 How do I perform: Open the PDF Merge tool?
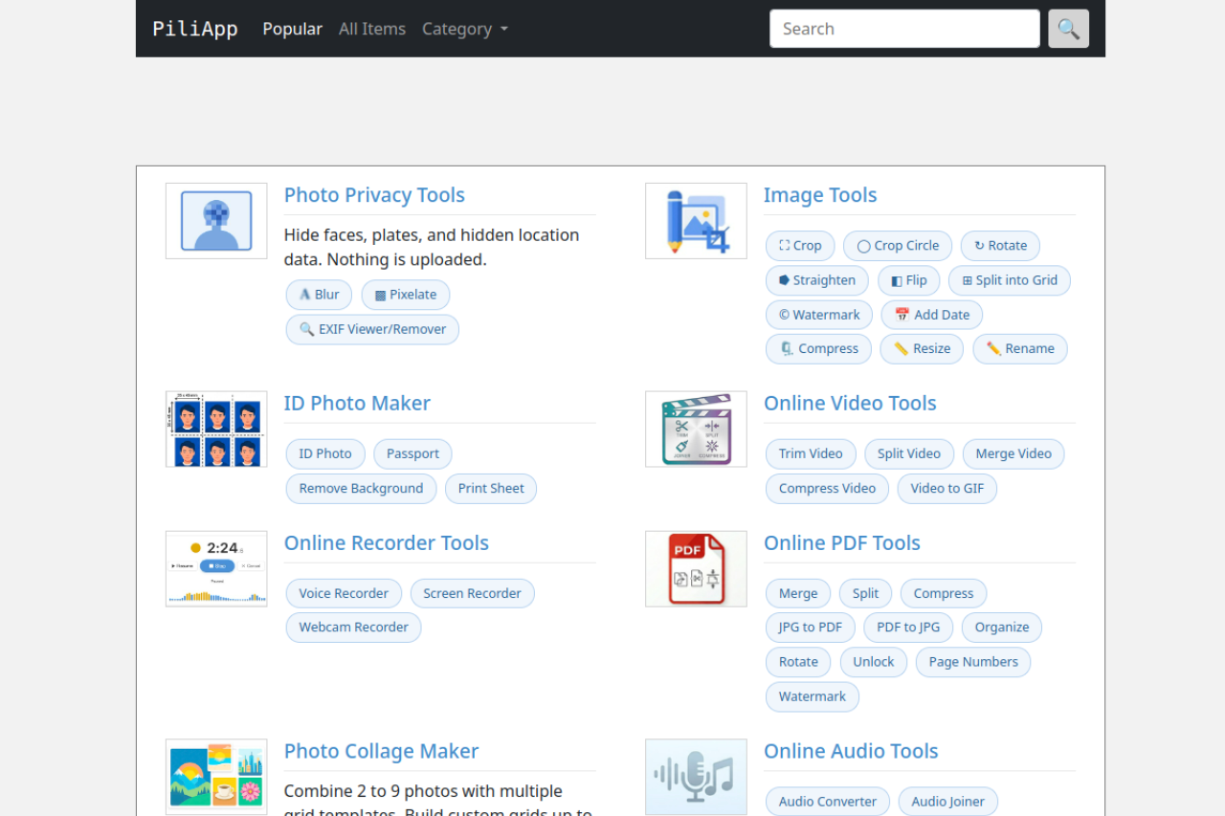[x=798, y=594]
